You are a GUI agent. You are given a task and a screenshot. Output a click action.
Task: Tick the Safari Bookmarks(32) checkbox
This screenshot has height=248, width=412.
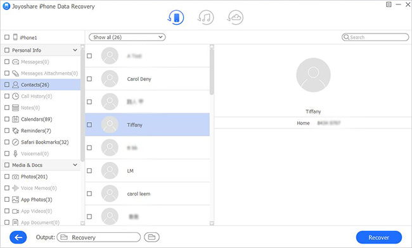[7, 142]
